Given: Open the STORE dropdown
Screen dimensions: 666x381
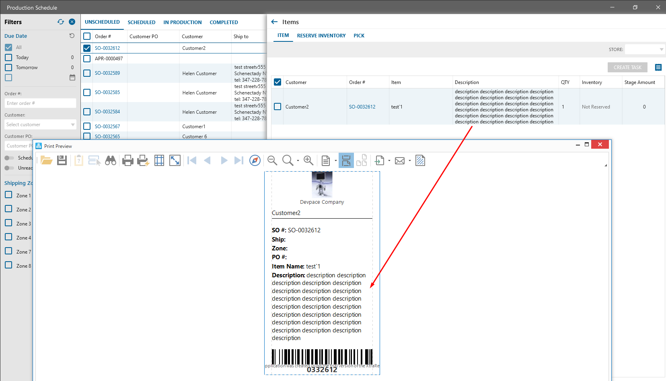Looking at the screenshot, I should click(x=645, y=49).
